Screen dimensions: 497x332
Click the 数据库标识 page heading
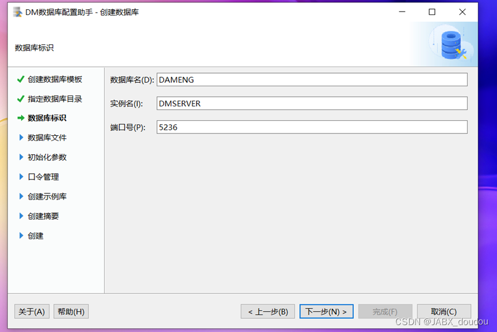click(34, 48)
